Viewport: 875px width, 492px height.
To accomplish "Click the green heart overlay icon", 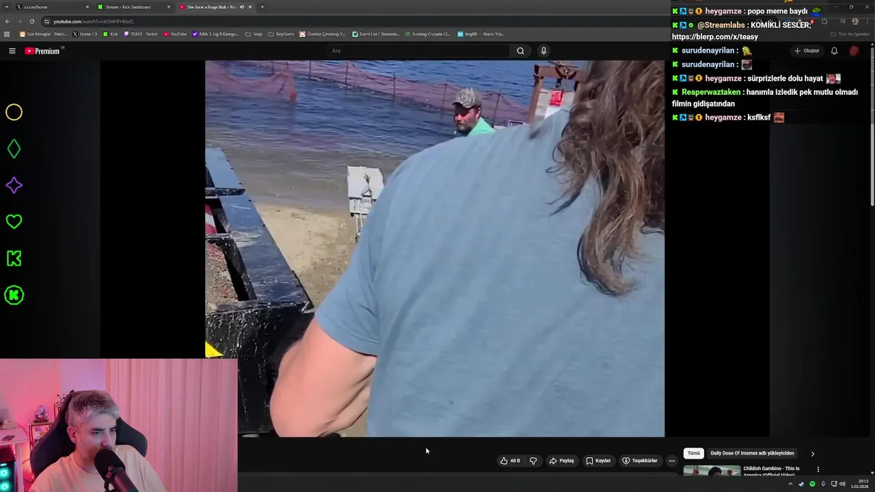I will point(14,221).
